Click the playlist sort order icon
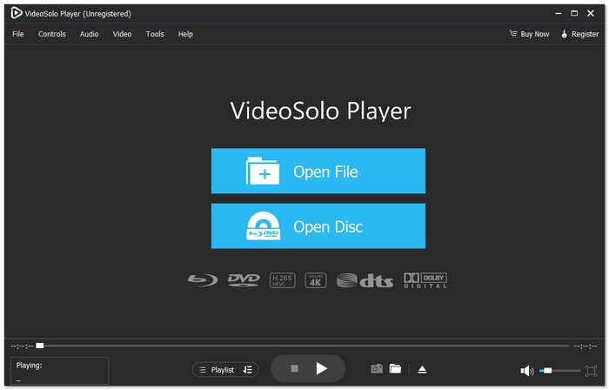The width and height of the screenshot is (609, 390). click(247, 370)
